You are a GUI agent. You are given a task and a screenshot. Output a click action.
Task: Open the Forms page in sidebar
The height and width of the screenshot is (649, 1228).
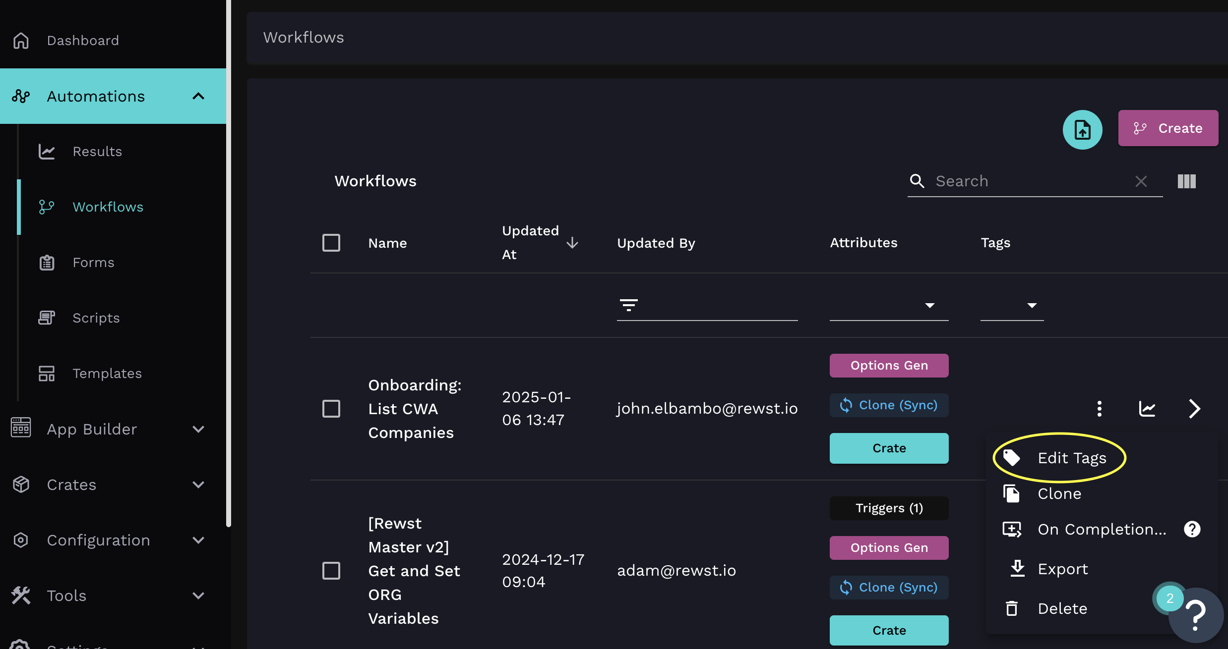[x=93, y=263]
